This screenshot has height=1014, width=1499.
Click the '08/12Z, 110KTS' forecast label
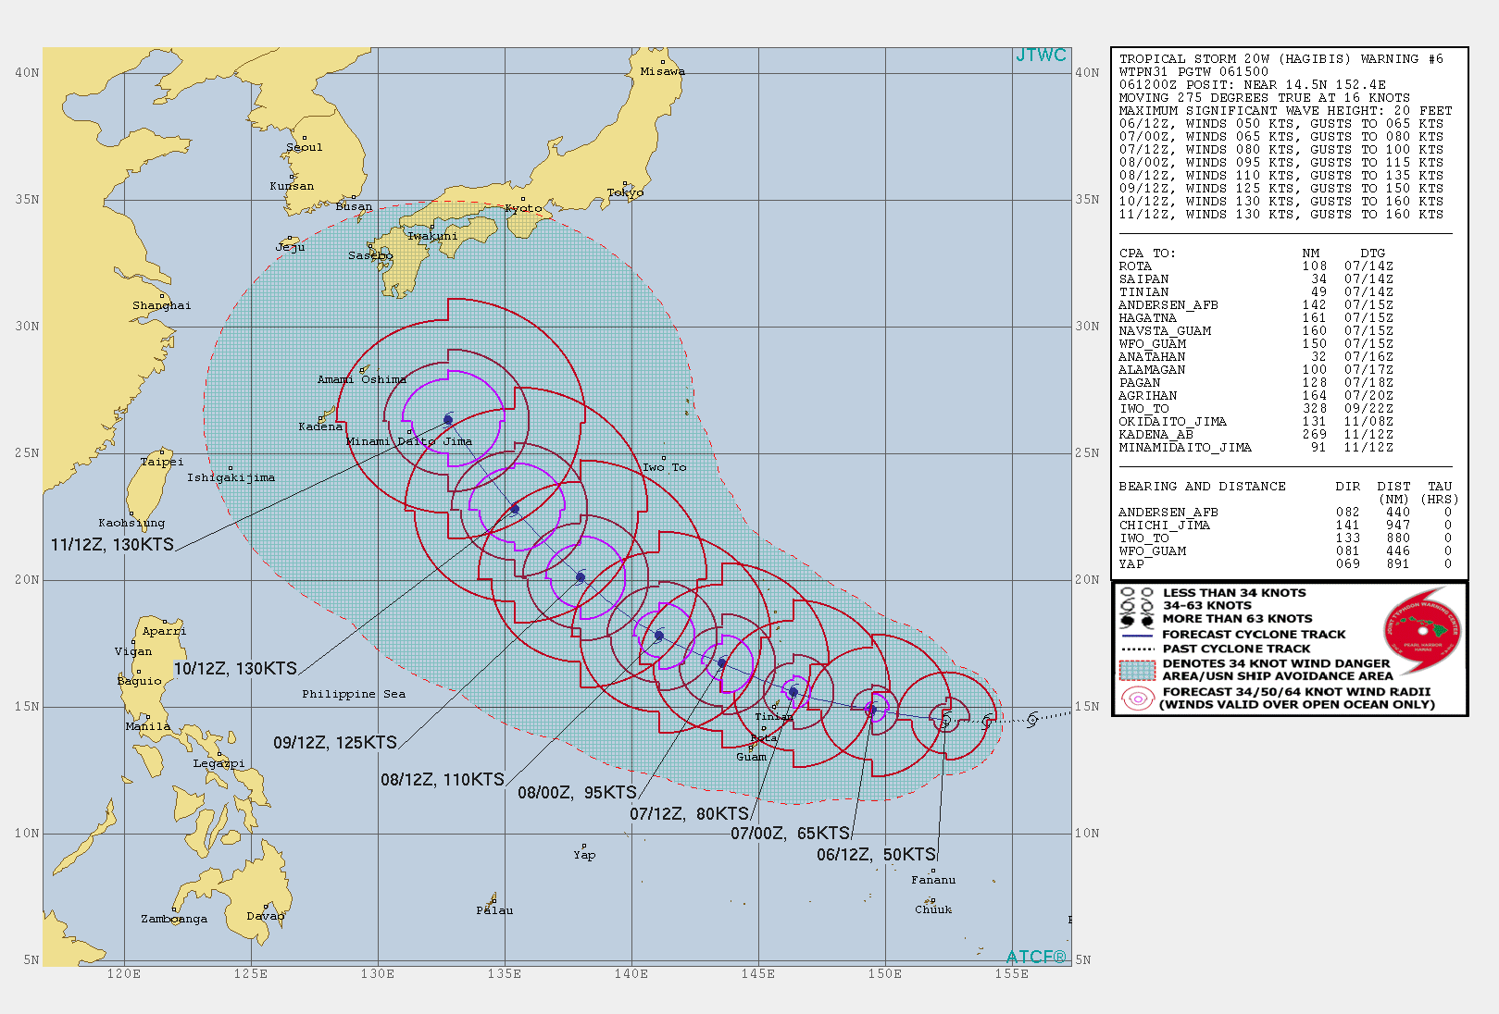pyautogui.click(x=443, y=780)
